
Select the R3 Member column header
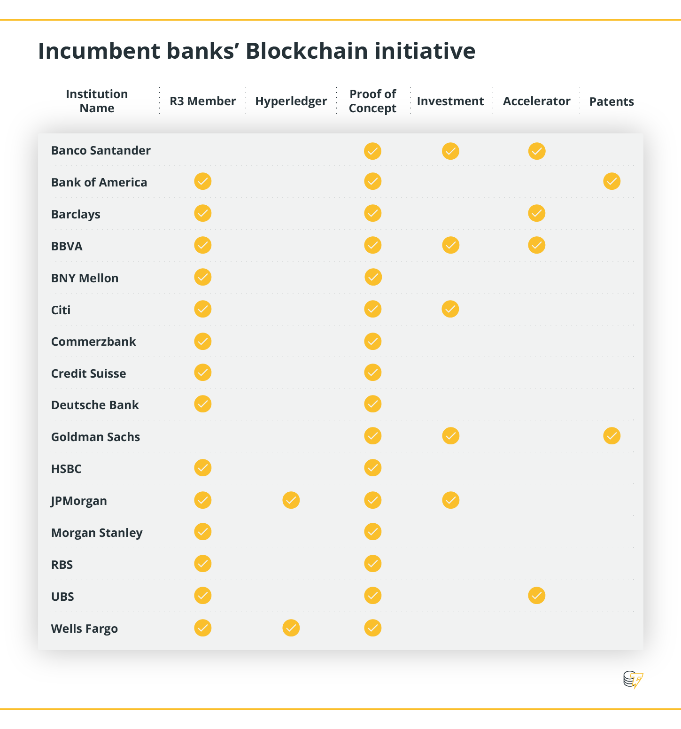[203, 101]
